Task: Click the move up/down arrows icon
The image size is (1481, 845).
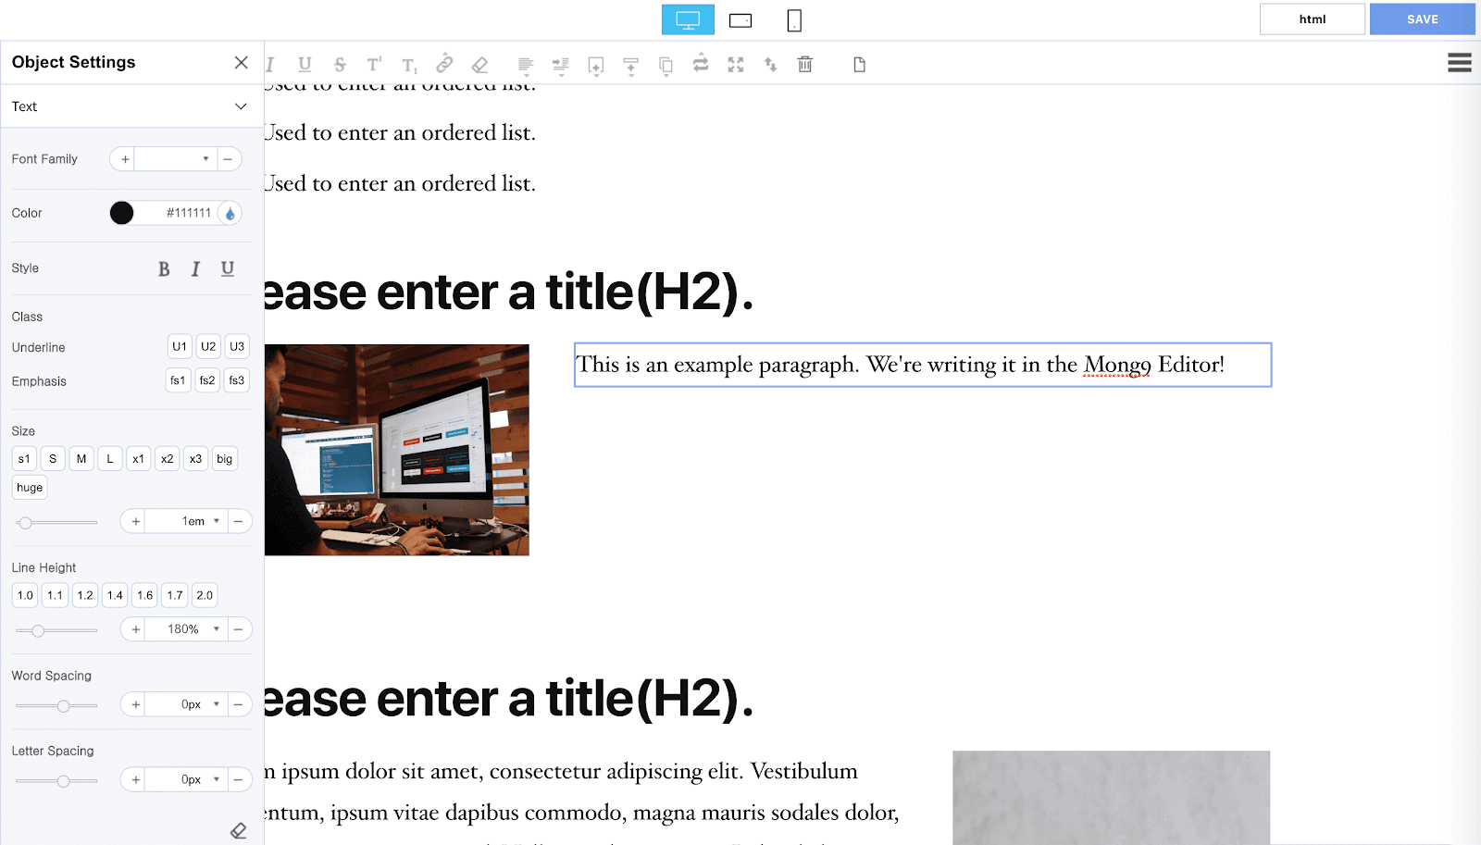Action: [770, 64]
